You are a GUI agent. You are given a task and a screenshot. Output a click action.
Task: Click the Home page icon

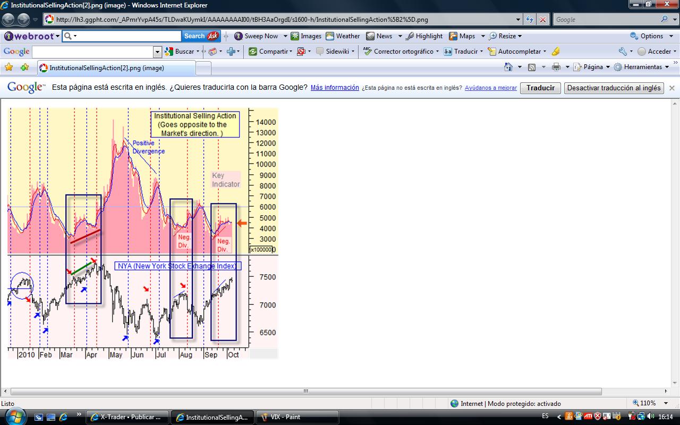pyautogui.click(x=508, y=67)
